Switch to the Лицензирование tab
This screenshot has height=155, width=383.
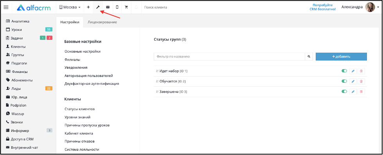click(102, 22)
